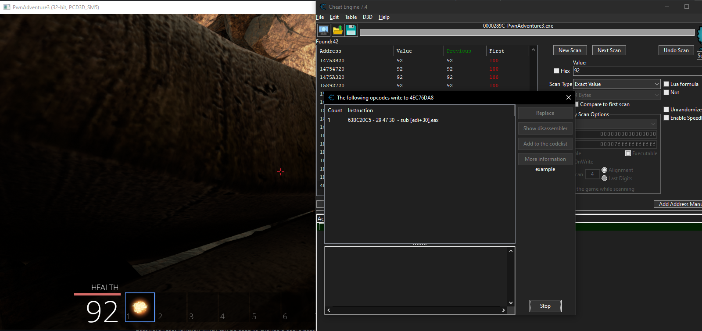This screenshot has width=702, height=331.
Task: Click the Count column header
Action: click(x=335, y=110)
